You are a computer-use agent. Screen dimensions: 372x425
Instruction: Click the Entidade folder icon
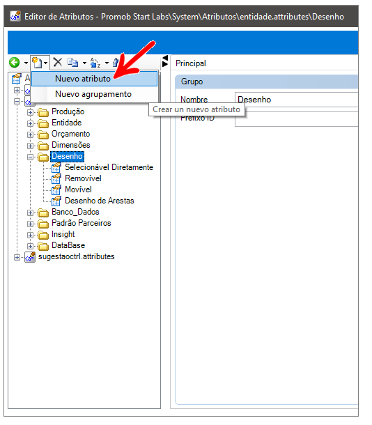[x=43, y=123]
